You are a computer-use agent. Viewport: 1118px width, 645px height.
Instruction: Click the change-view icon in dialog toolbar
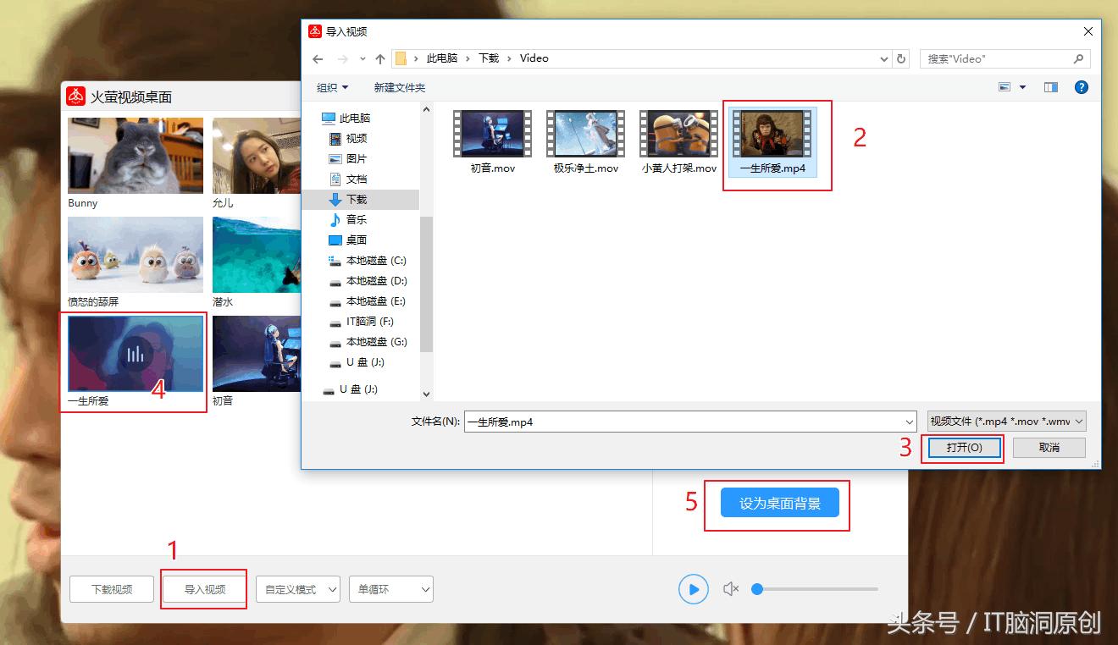(1005, 86)
